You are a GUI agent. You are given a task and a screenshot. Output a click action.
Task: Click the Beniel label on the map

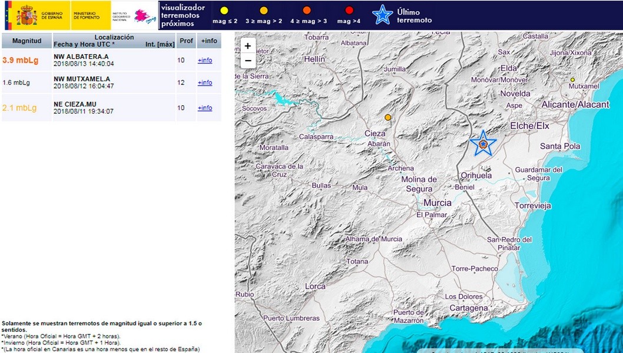pyautogui.click(x=465, y=187)
